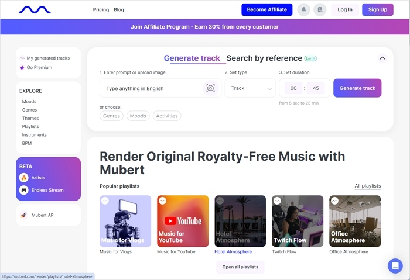Click the Become Affiliate button

[x=266, y=10]
